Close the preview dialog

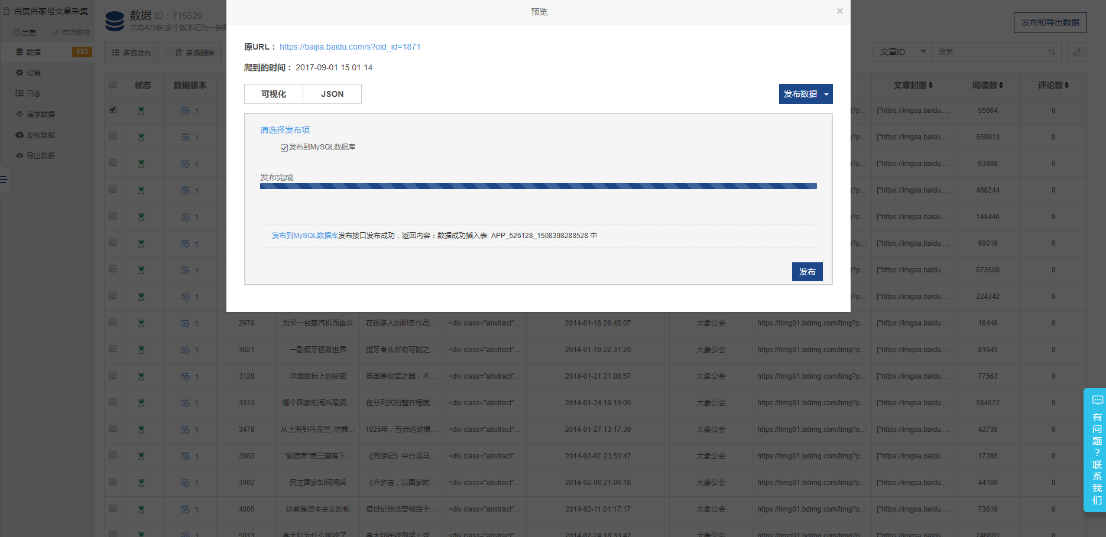(x=839, y=11)
